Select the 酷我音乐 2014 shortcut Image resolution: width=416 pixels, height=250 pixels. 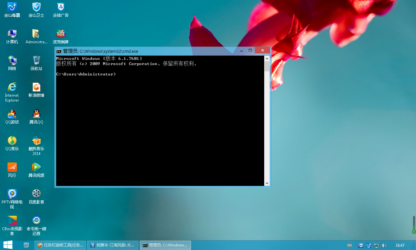(36, 146)
